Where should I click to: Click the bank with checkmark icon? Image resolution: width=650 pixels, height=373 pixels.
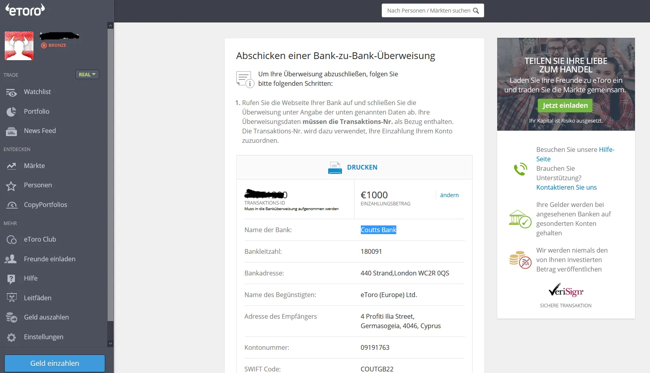(x=520, y=219)
